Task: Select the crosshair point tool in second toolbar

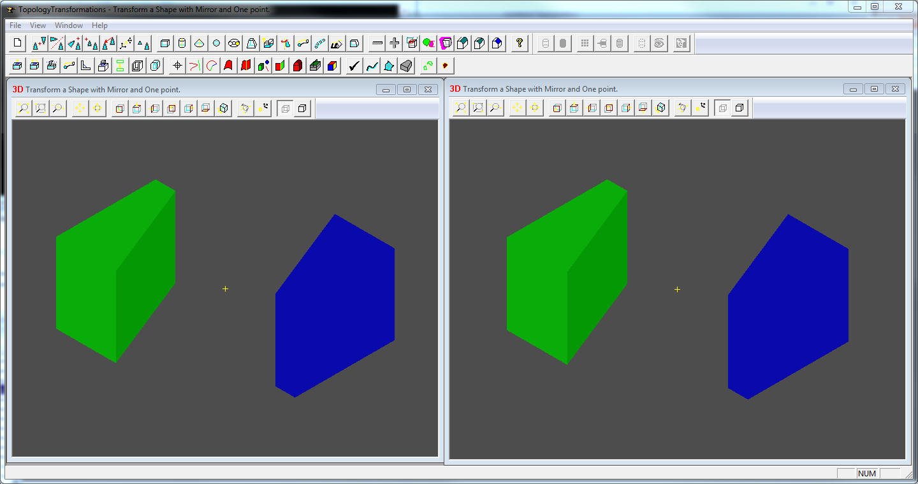Action: tap(177, 66)
